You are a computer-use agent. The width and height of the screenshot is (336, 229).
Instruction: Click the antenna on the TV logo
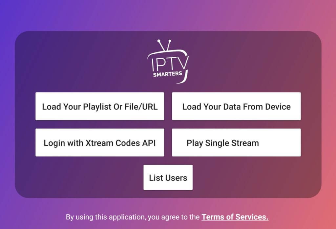[x=164, y=45]
